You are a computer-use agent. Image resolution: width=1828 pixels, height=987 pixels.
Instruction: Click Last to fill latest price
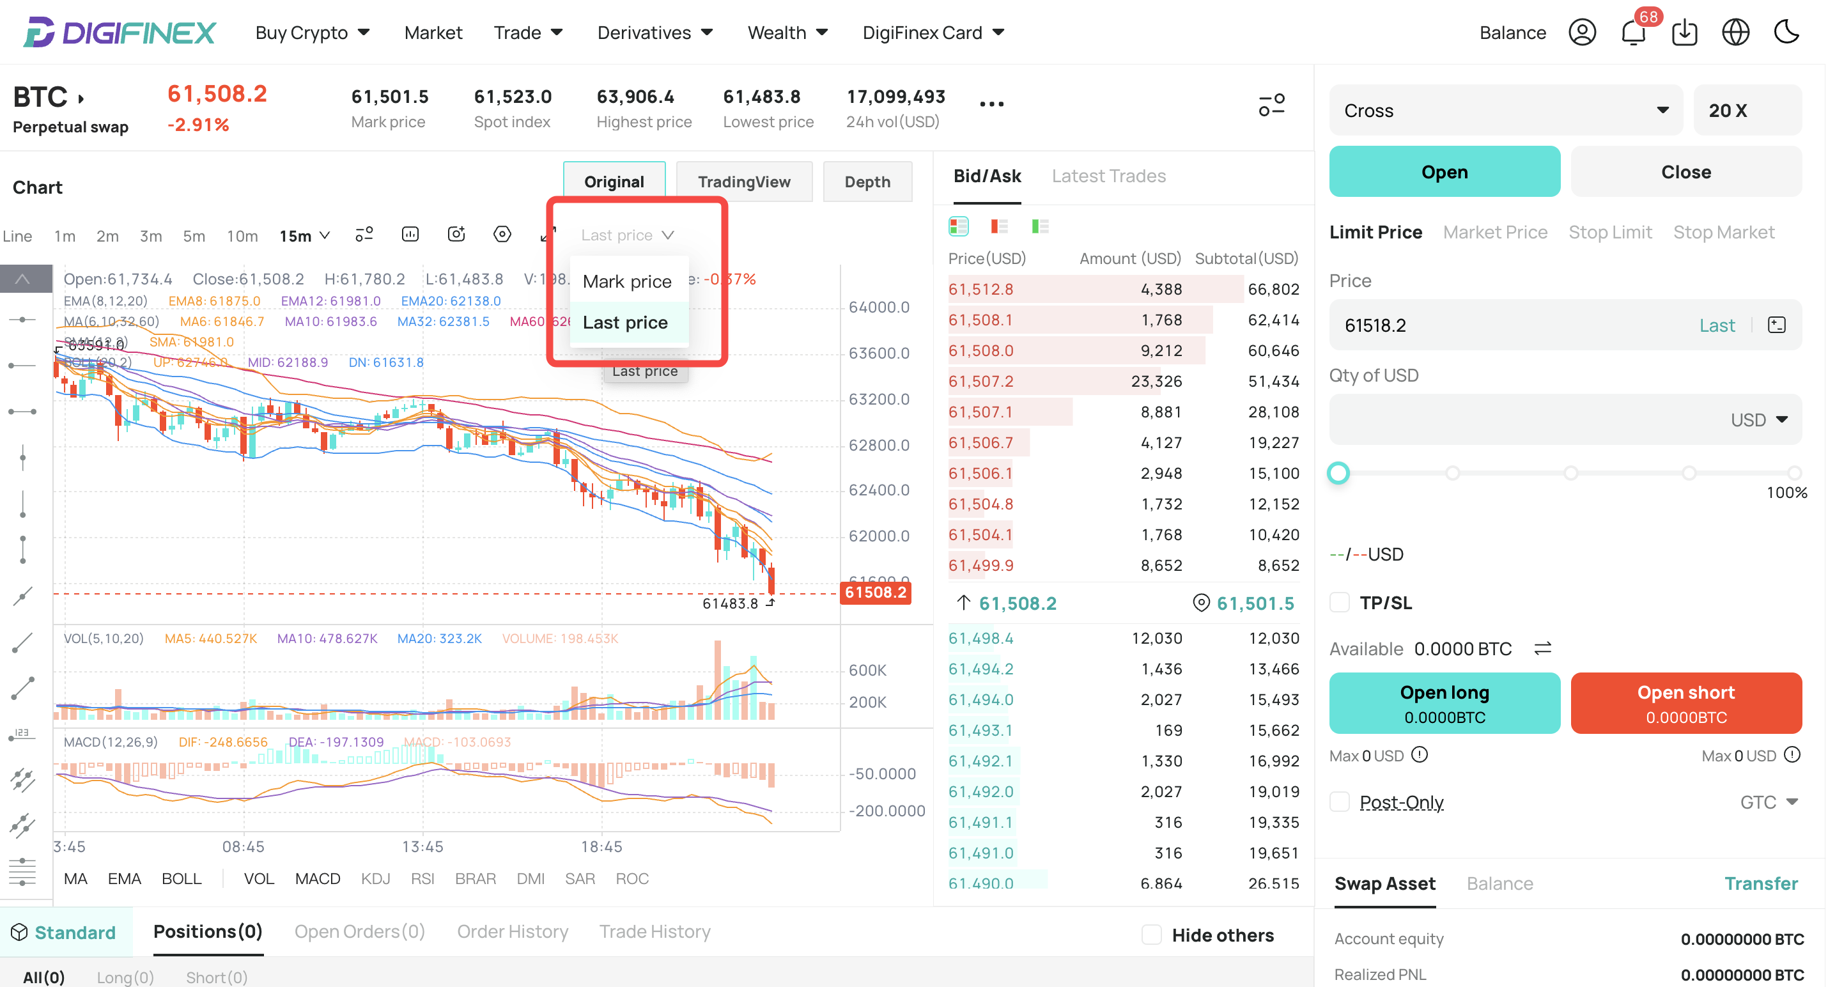click(x=1717, y=325)
